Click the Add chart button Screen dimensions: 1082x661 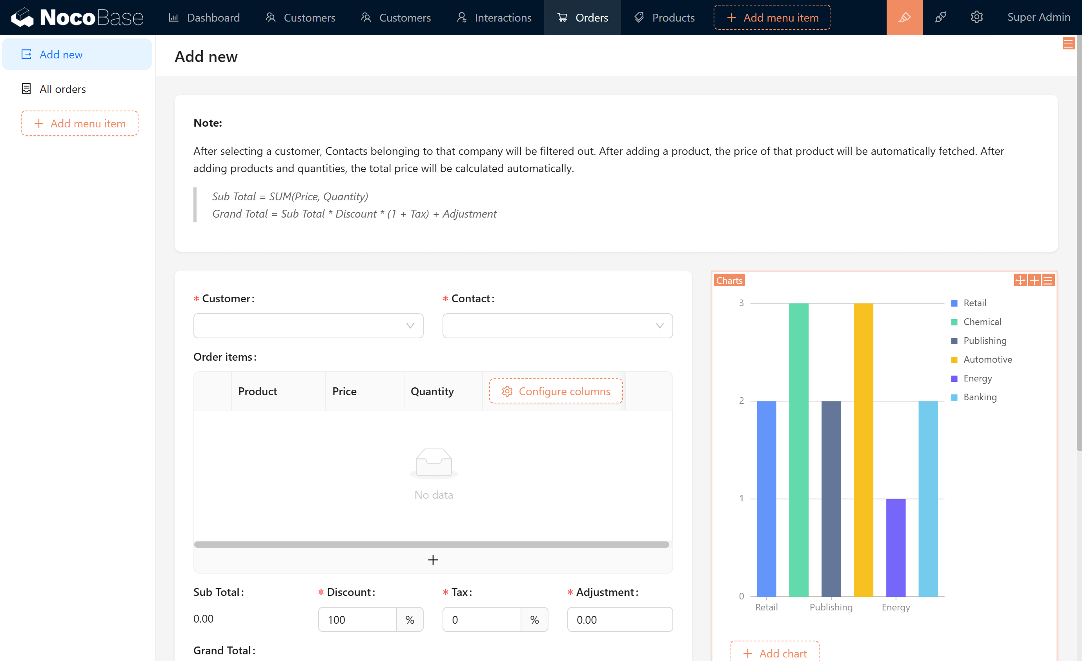click(774, 653)
